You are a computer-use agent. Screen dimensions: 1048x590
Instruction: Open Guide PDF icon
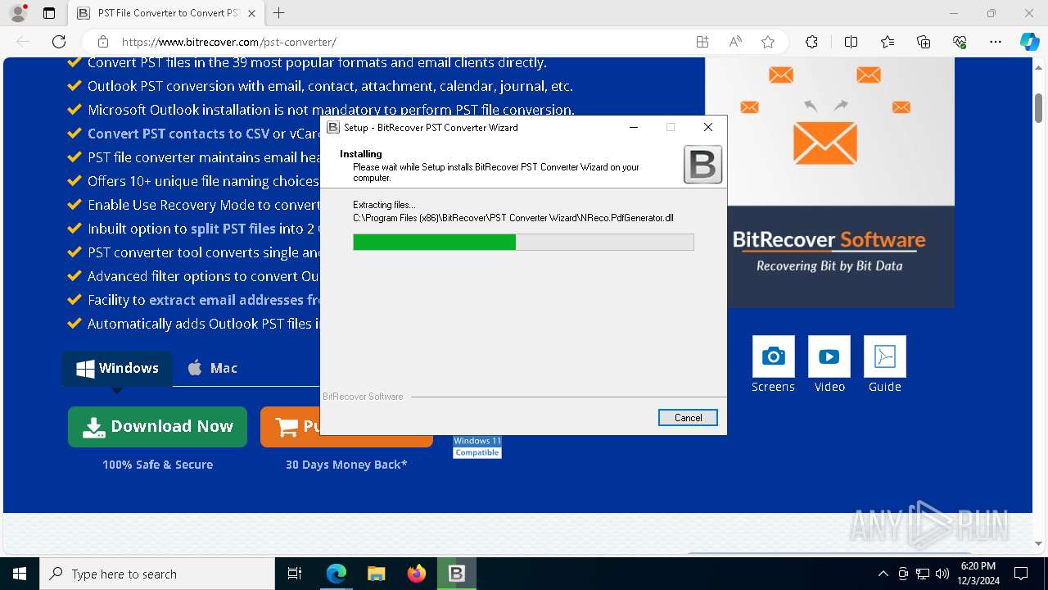885,356
